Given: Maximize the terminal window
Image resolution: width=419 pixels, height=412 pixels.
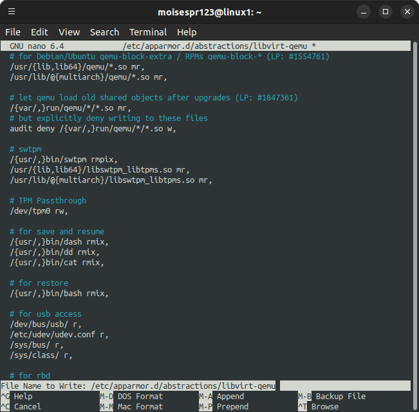Looking at the screenshot, I should click(385, 12).
